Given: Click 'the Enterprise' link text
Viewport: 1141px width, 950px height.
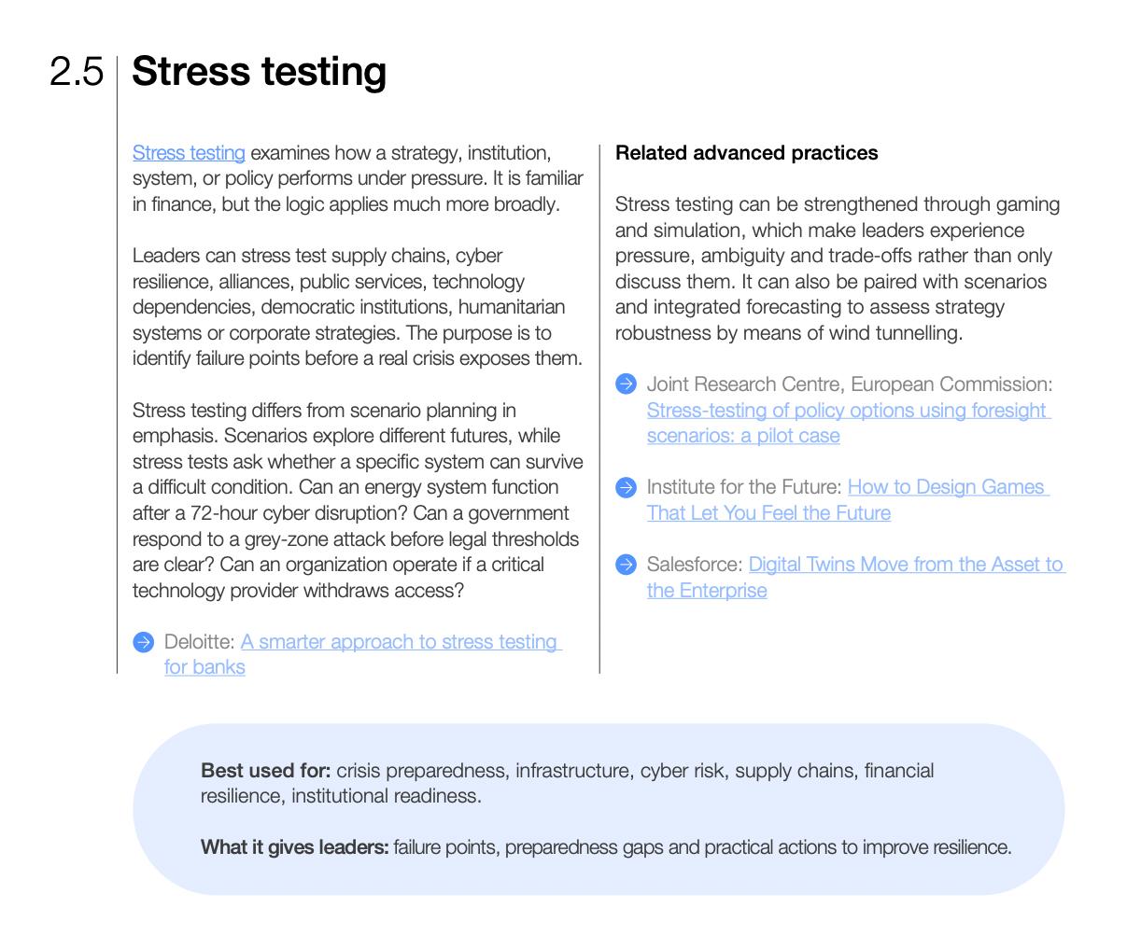Looking at the screenshot, I should (x=707, y=591).
